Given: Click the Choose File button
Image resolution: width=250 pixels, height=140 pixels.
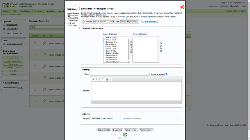Looking at the screenshot, I should point(95,119).
